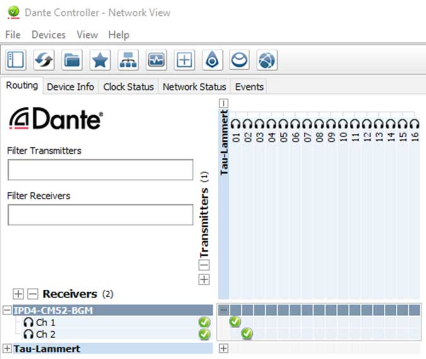Click the headphone icon for transmit channel 09

(331, 124)
